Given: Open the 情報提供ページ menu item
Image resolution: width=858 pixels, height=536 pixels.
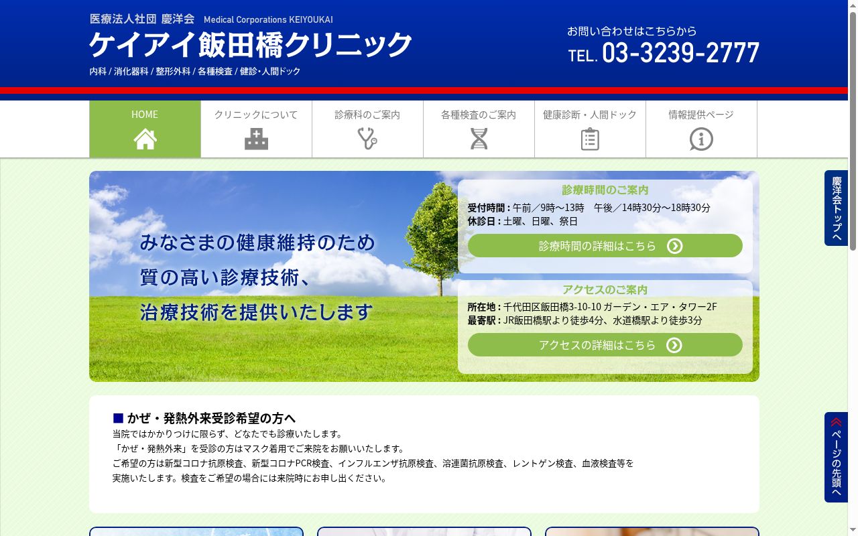Looking at the screenshot, I should (701, 129).
